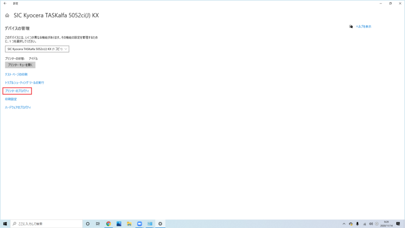Click the printer status value アイドル
This screenshot has width=405, height=228.
point(33,59)
